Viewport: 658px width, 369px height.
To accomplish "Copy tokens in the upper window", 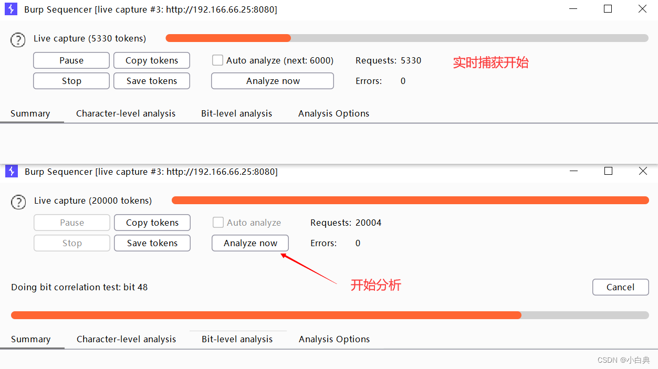I will tap(152, 60).
